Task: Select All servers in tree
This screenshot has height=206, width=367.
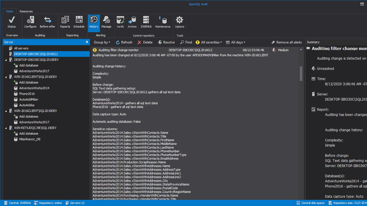Action: click(x=21, y=48)
